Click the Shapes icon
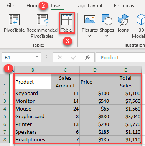145x146 pixels. tap(107, 20)
